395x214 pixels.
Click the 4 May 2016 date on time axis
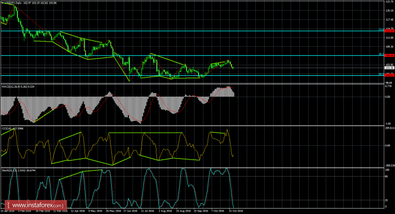[x=95, y=211]
